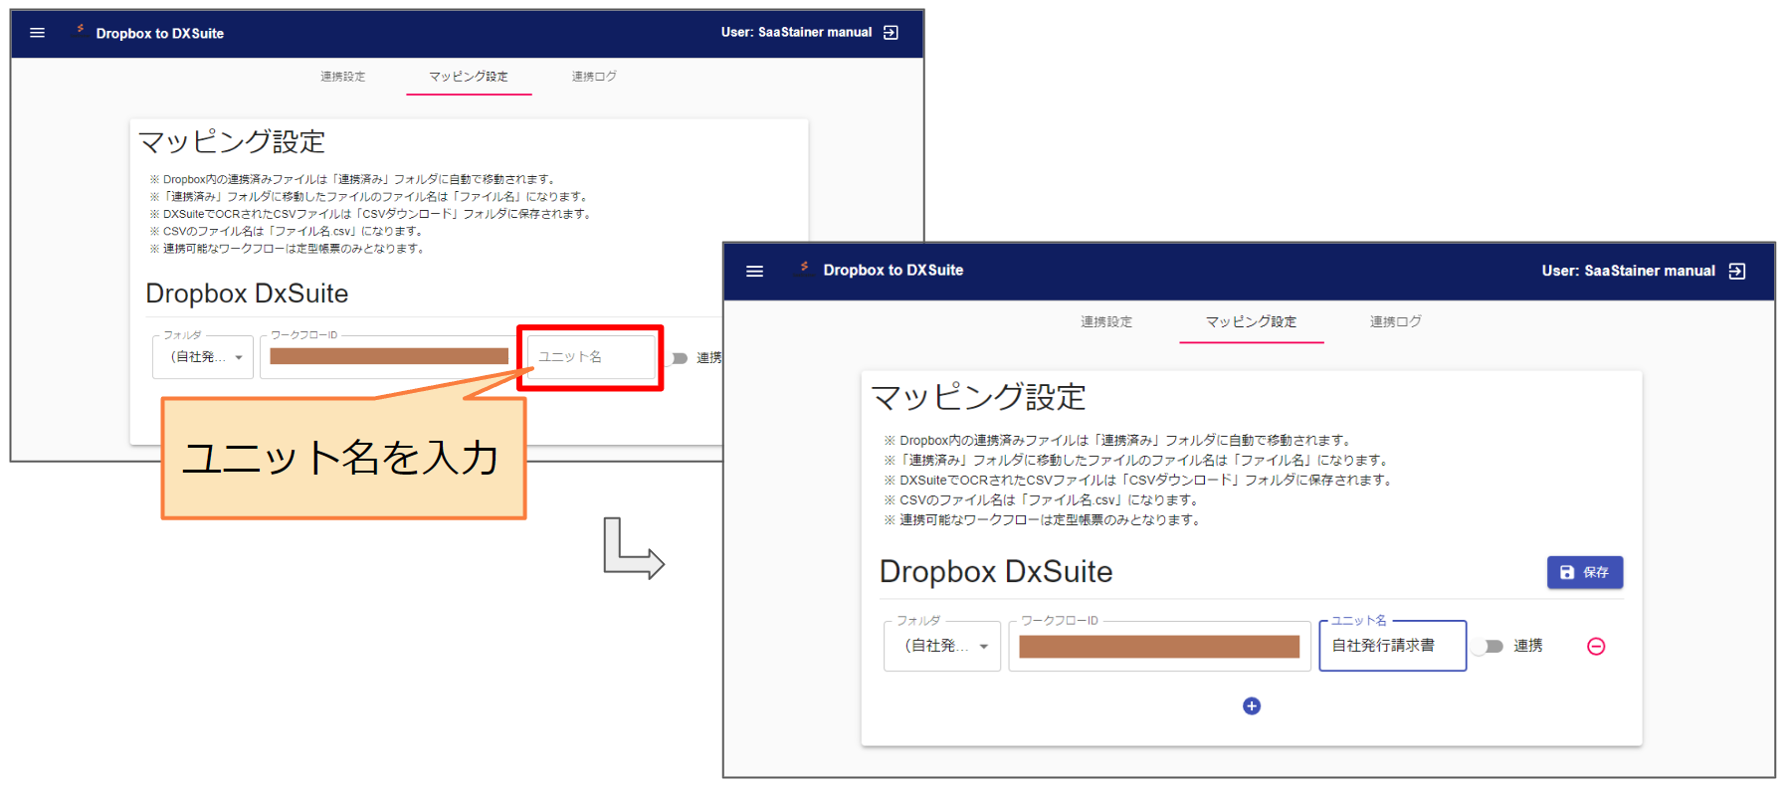1790x787 pixels.
Task: Add a mapping row with plus icon
Action: 1252,706
